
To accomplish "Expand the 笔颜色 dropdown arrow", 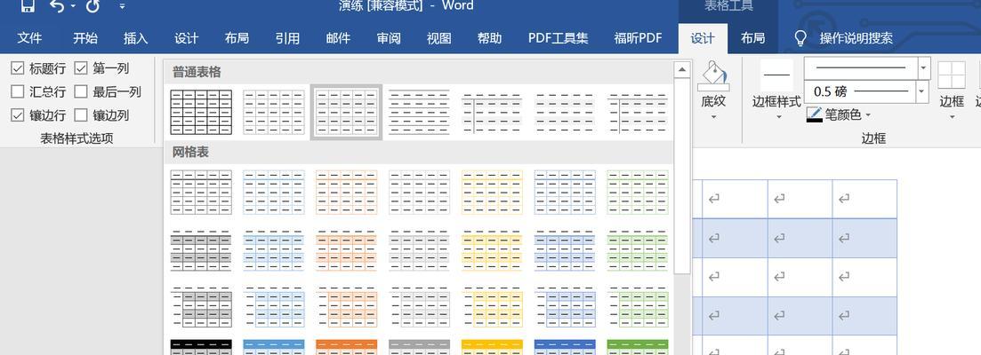I will click(x=868, y=115).
